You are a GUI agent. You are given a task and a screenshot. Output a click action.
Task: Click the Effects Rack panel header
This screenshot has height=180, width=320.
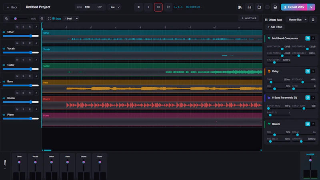point(274,20)
